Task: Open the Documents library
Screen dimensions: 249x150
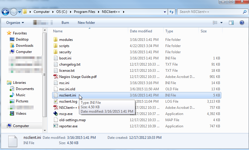Action: tap(25, 89)
